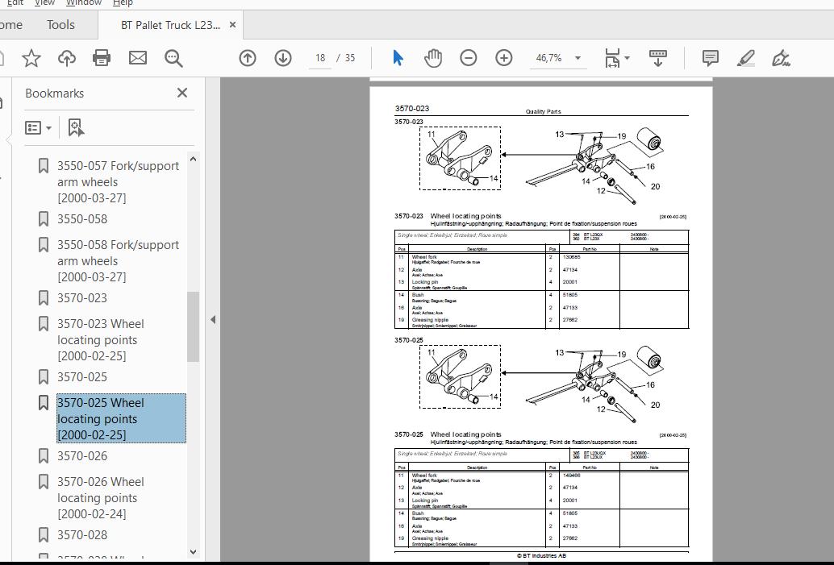834x565 pixels.
Task: Go to next page with down arrow
Action: [x=283, y=58]
